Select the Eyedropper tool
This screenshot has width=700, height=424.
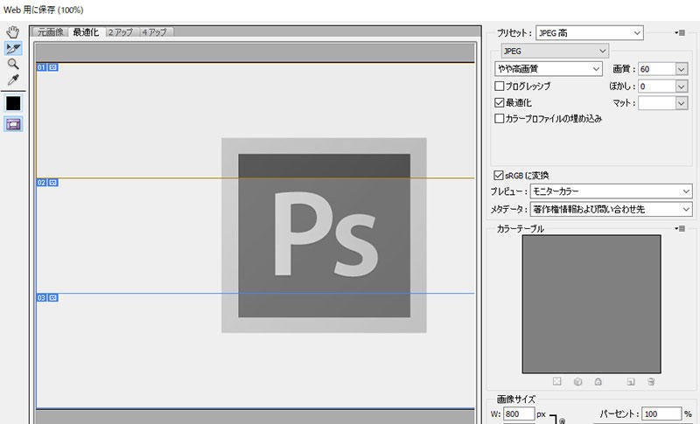click(x=13, y=80)
